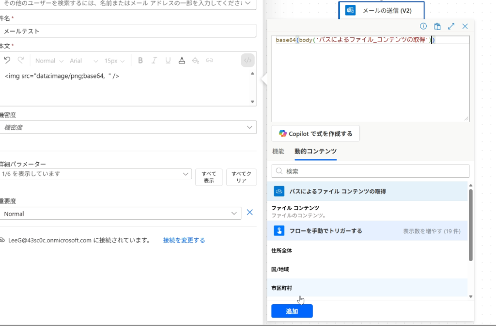Click the paste clipboard icon in expression panel

(437, 27)
